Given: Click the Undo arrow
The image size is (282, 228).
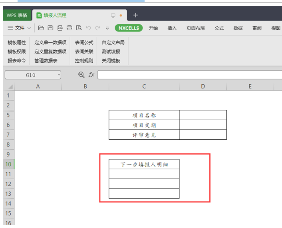Looking at the screenshot, I should (88, 28).
